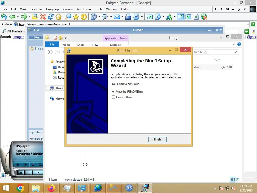The width and height of the screenshot is (257, 193).
Task: Click the mail envelope toolbar icon
Action: click(117, 17)
